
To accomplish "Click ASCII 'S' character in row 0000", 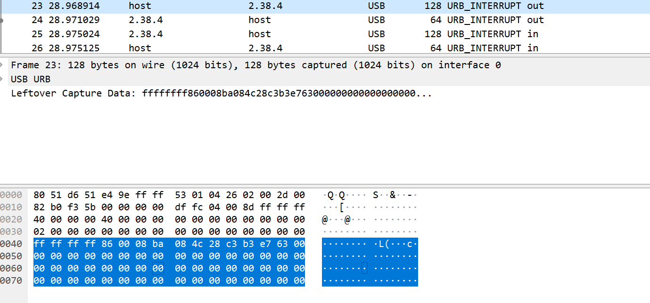I will (x=376, y=195).
